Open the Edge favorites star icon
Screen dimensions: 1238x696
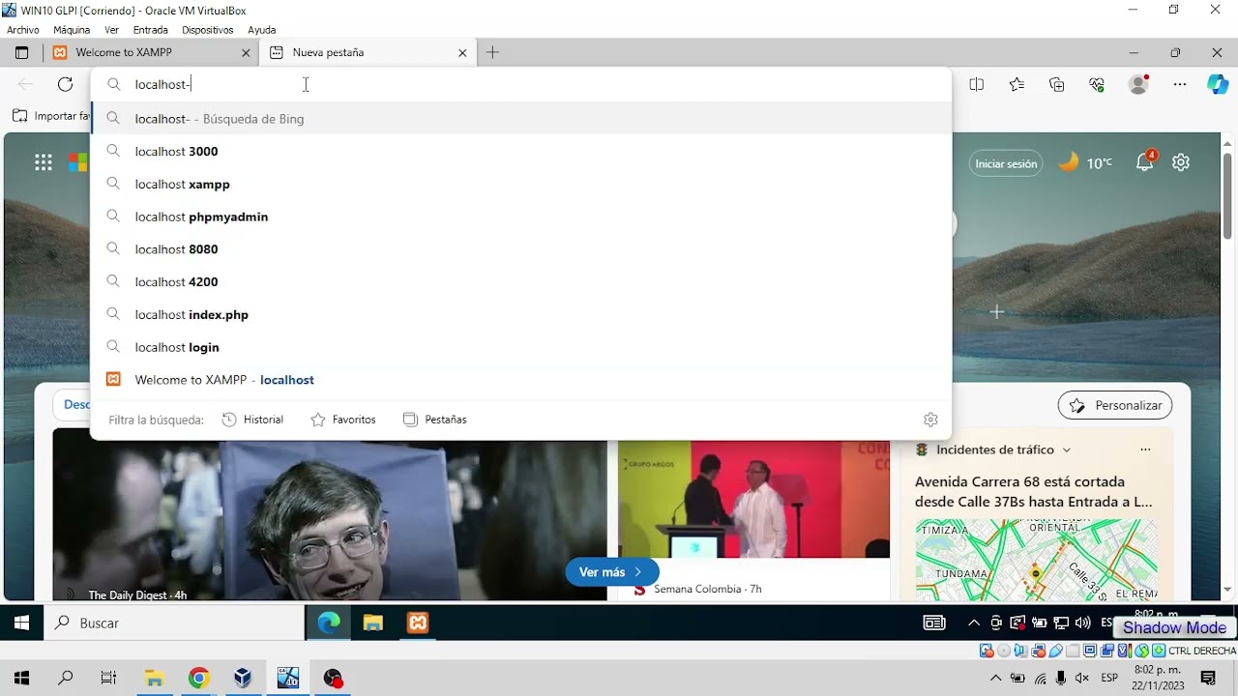click(x=1017, y=84)
